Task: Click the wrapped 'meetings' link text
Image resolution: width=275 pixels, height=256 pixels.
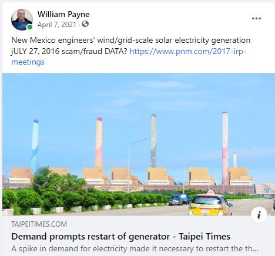Action: tap(28, 62)
